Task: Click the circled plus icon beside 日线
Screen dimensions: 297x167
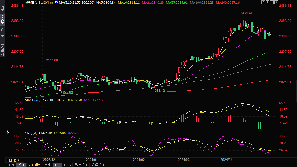Action: pyautogui.click(x=52, y=3)
